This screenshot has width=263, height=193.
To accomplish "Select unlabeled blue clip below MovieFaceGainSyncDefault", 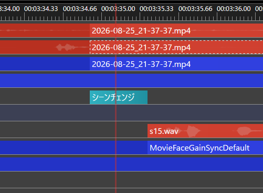I will [131, 164].
